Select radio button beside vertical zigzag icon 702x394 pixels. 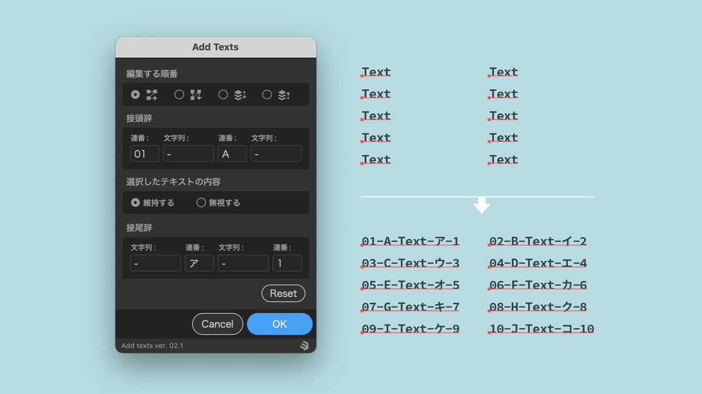click(x=178, y=94)
